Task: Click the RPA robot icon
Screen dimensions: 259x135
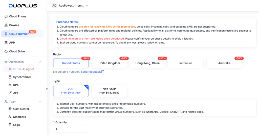Action: pos(10,85)
